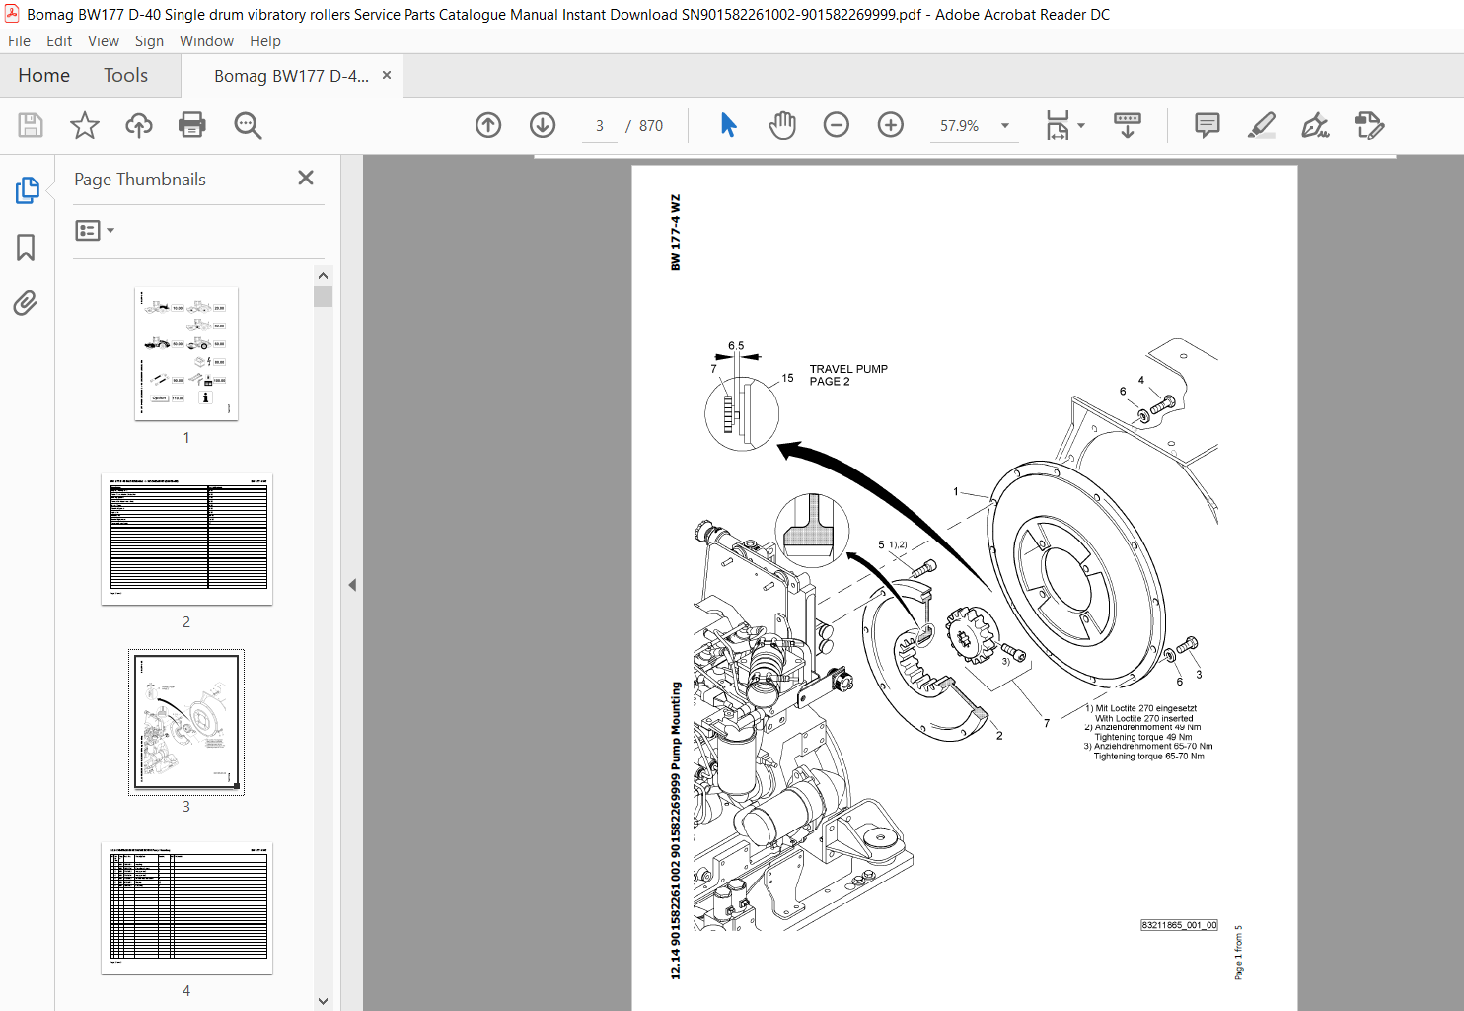Click the thumbnail panel scroll thumb
Image resolution: width=1464 pixels, height=1011 pixels.
(323, 296)
